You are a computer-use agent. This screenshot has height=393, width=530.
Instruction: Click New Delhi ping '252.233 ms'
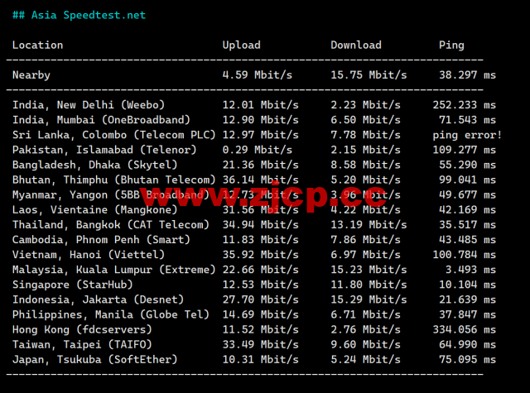465,105
